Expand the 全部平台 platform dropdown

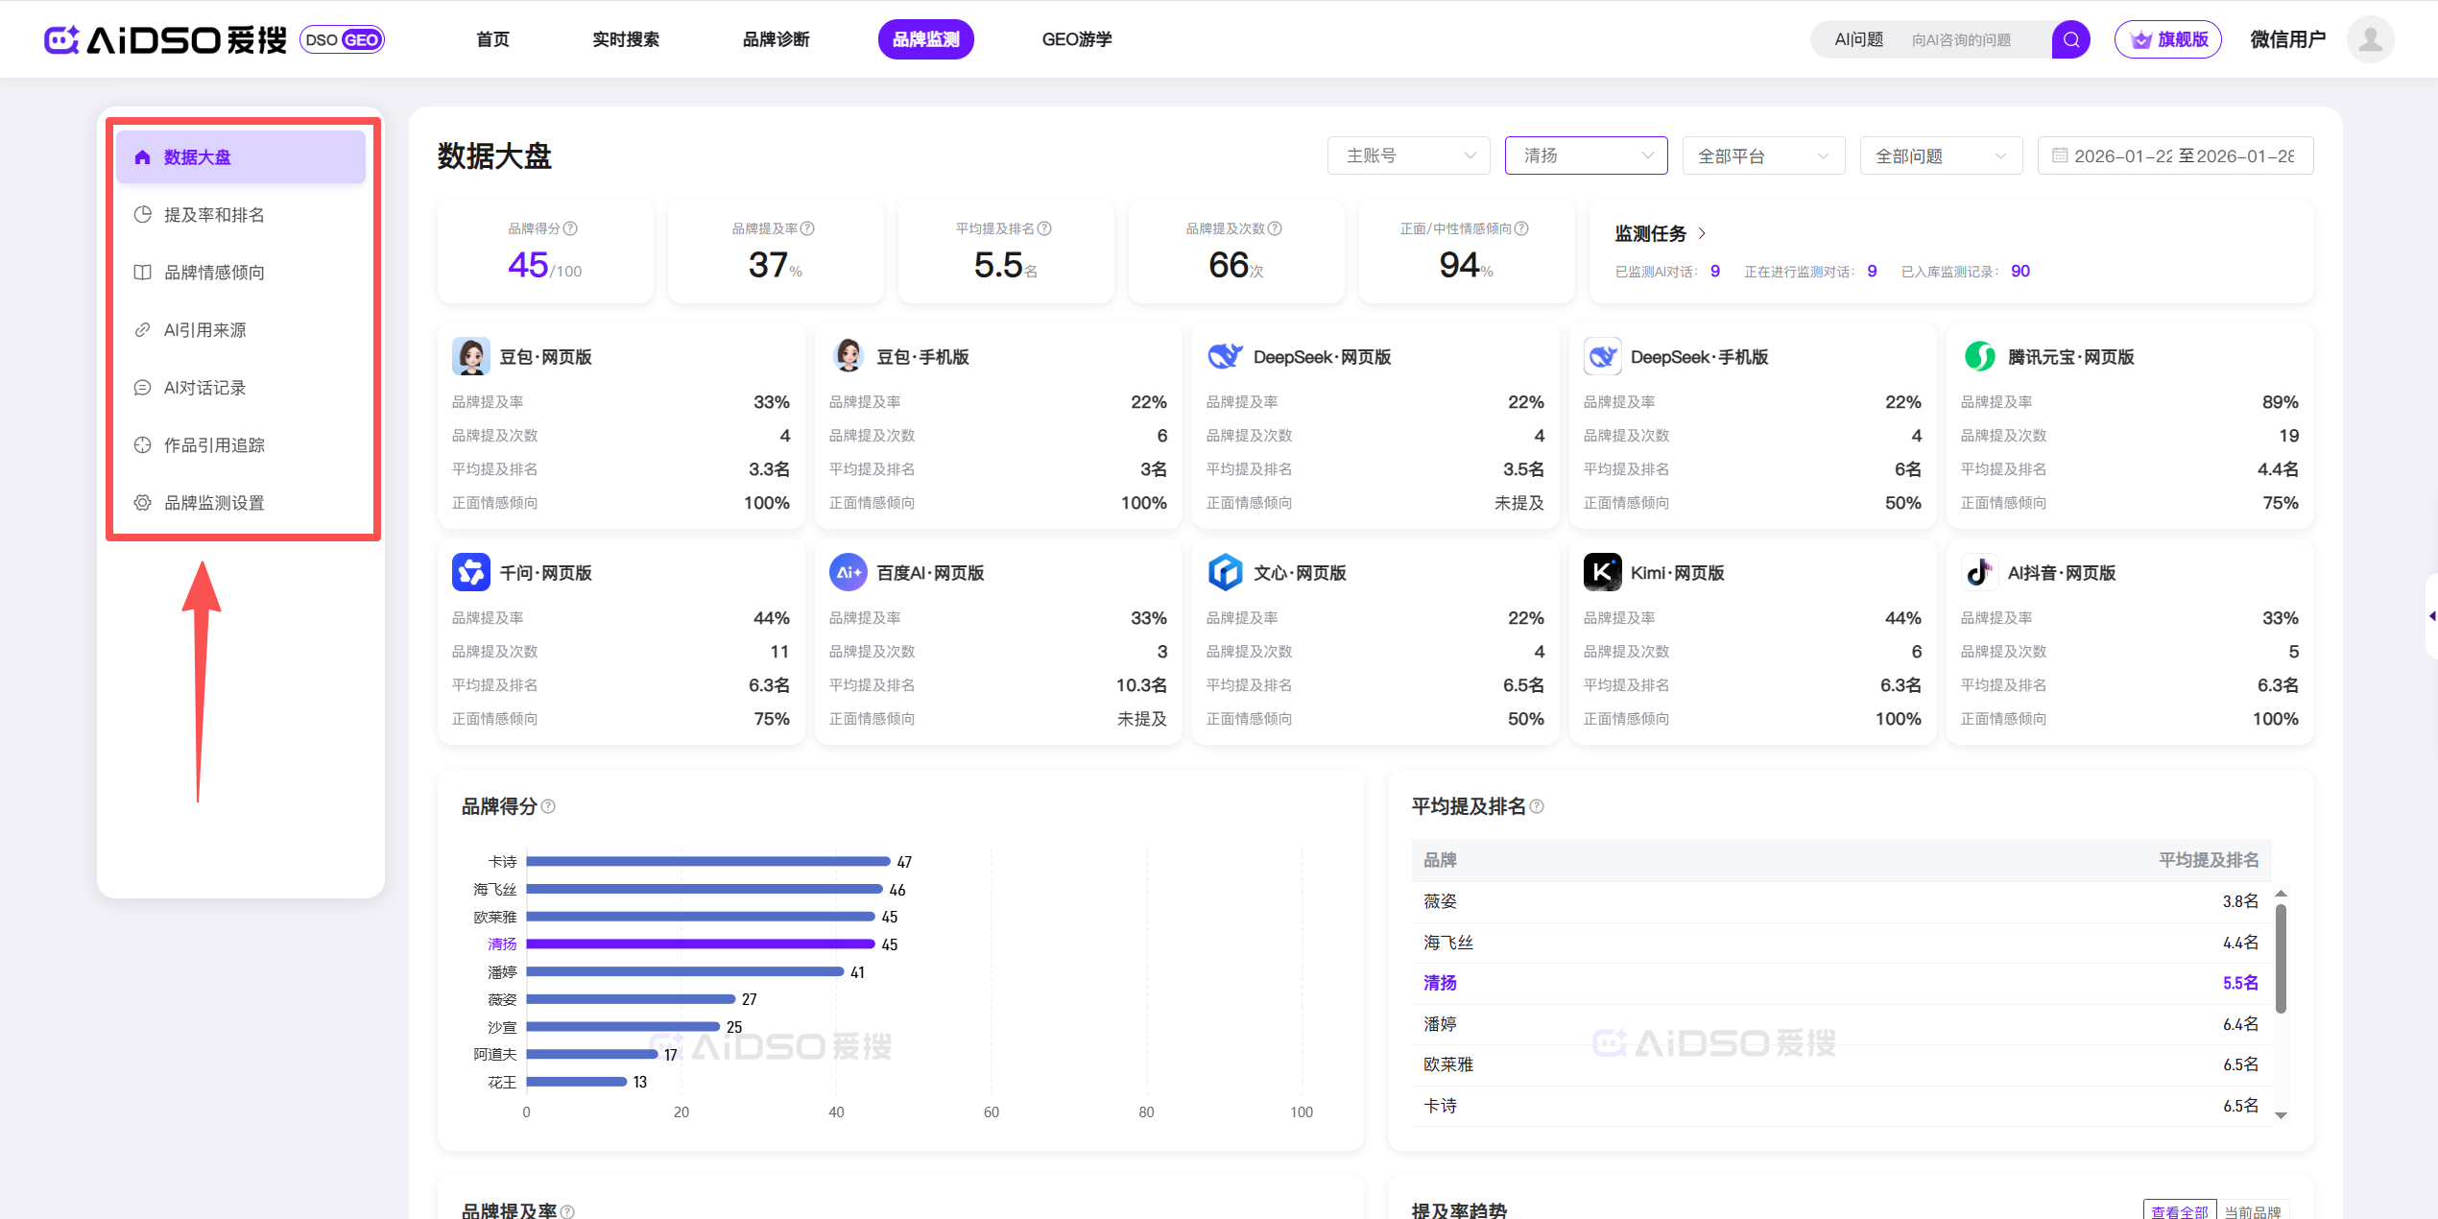click(x=1762, y=155)
